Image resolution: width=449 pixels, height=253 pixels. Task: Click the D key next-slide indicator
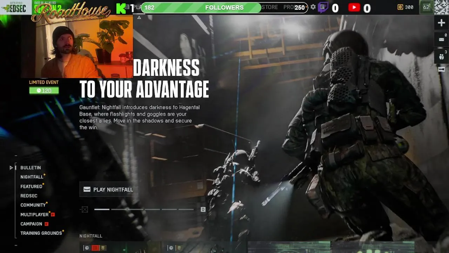coord(203,209)
